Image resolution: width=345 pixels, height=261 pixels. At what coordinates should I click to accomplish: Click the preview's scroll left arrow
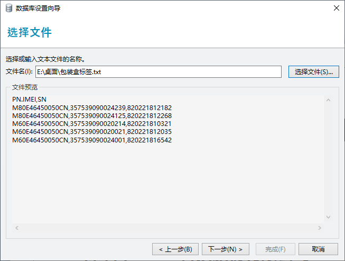(x=16, y=228)
